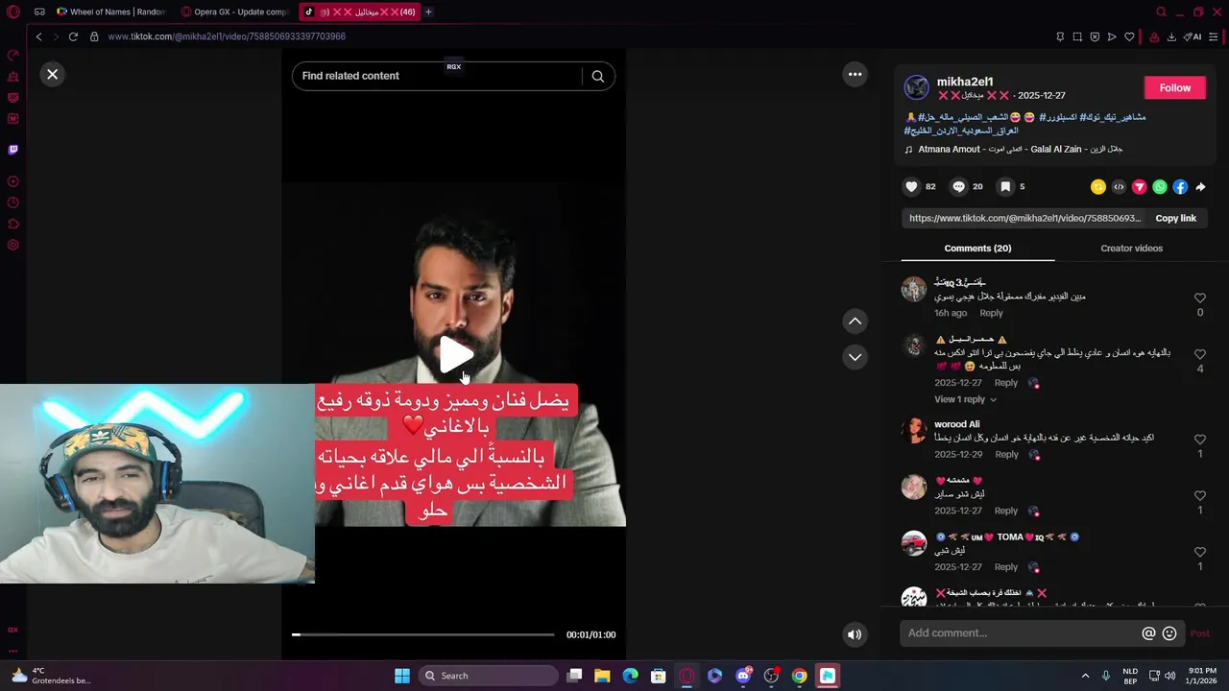Like the video with heart icon

click(x=912, y=186)
